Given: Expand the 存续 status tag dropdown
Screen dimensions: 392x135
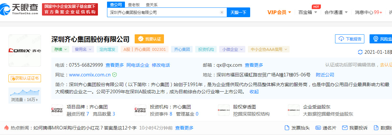Looking at the screenshot, I should pos(60,49).
